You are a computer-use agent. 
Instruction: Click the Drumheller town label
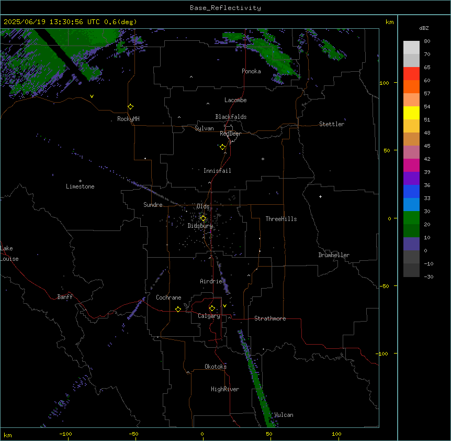pyautogui.click(x=334, y=255)
